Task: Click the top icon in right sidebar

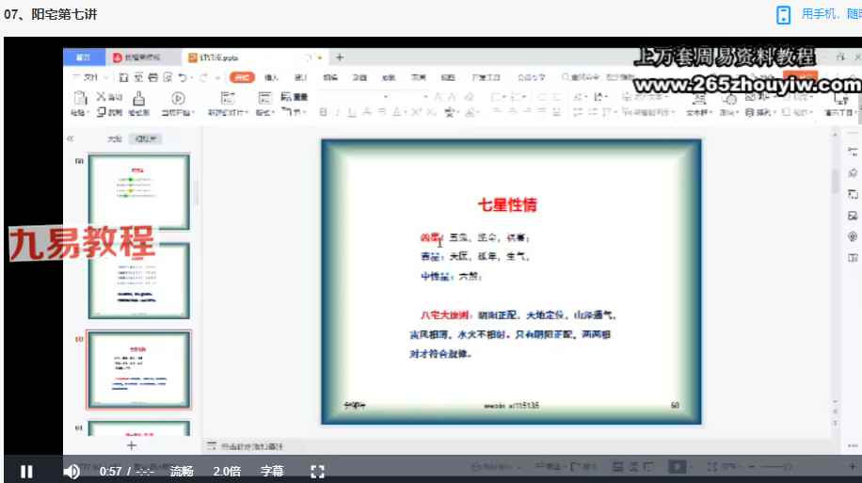Action: [x=853, y=152]
